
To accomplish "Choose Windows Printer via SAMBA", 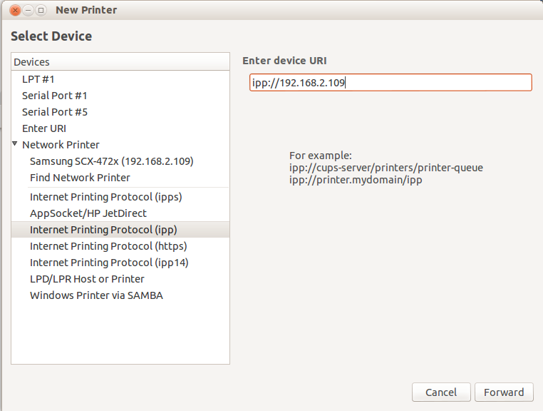I will (x=96, y=295).
